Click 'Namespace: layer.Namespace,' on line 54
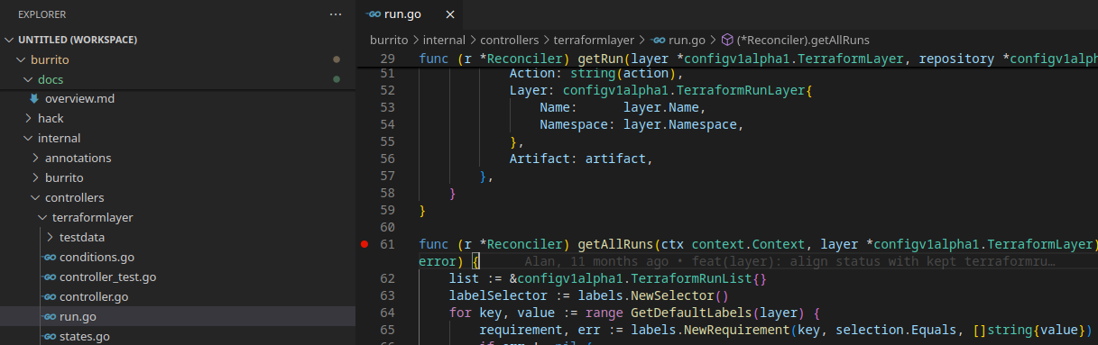The width and height of the screenshot is (1098, 345). tap(641, 124)
